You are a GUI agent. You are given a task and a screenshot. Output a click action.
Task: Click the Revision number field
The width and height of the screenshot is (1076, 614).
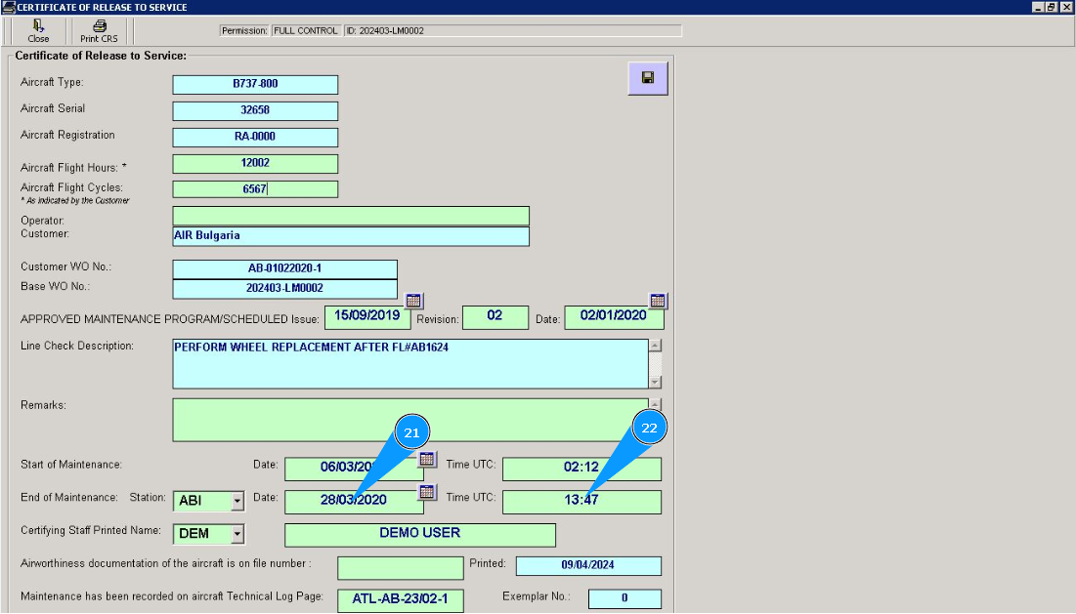coord(495,317)
